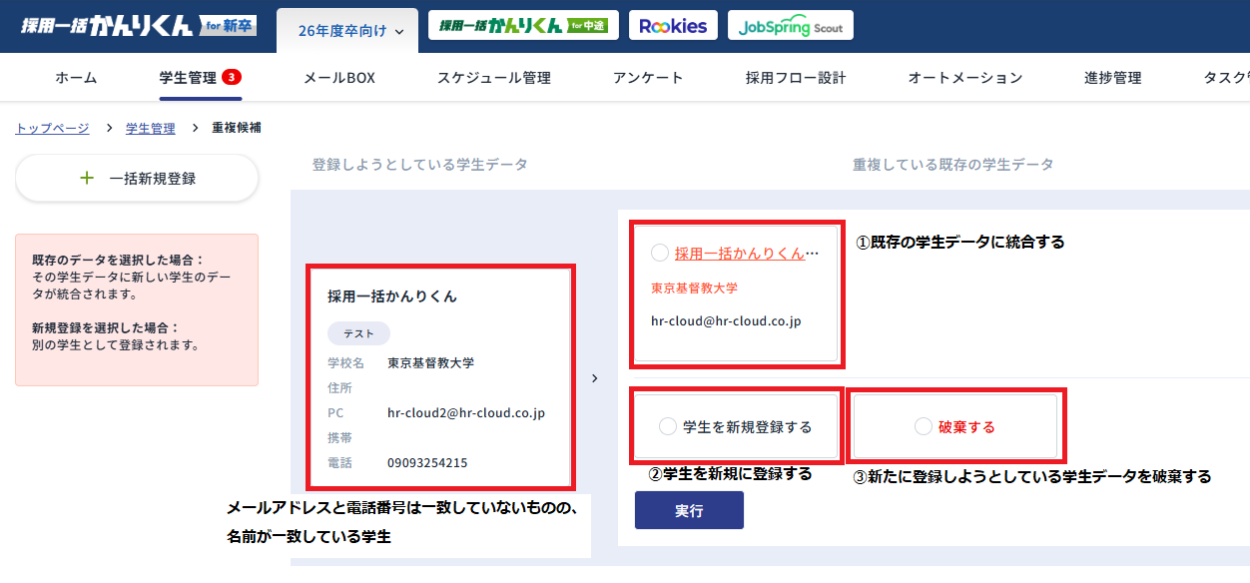Click the chevron between student data panels
Screen dimensions: 1250x583
(595, 378)
